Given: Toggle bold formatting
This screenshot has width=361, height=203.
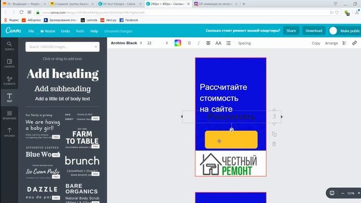Looking at the screenshot, I should click(x=190, y=43).
